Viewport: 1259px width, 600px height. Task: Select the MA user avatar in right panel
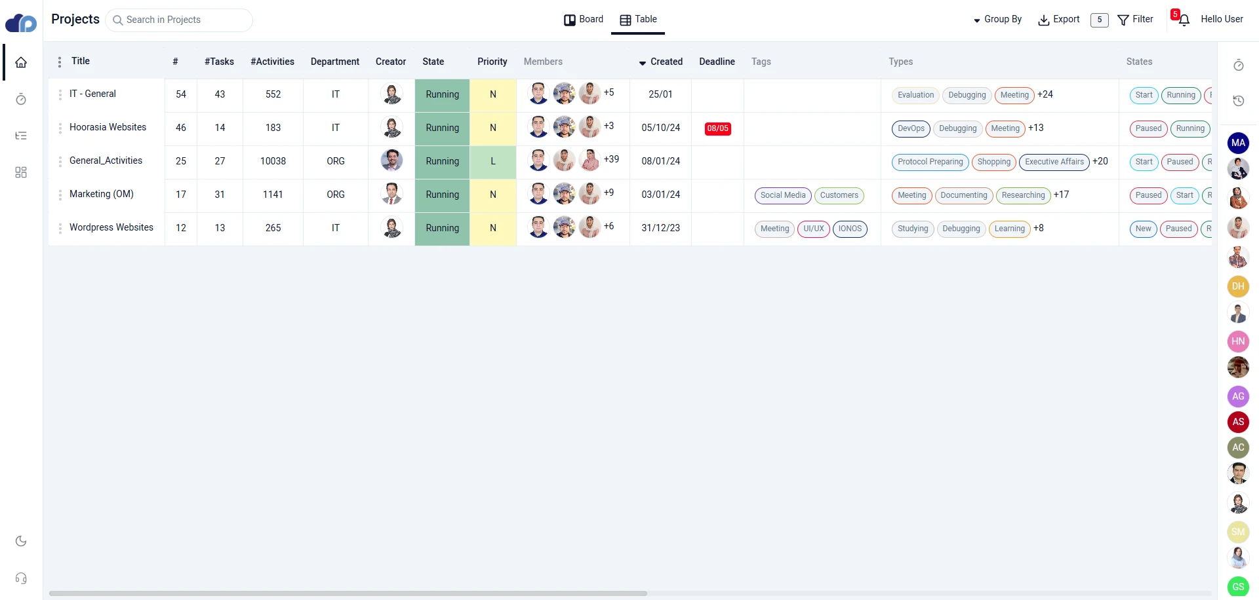[x=1238, y=143]
